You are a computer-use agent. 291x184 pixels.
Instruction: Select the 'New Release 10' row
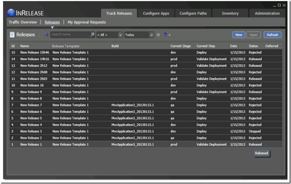[x=146, y=85]
